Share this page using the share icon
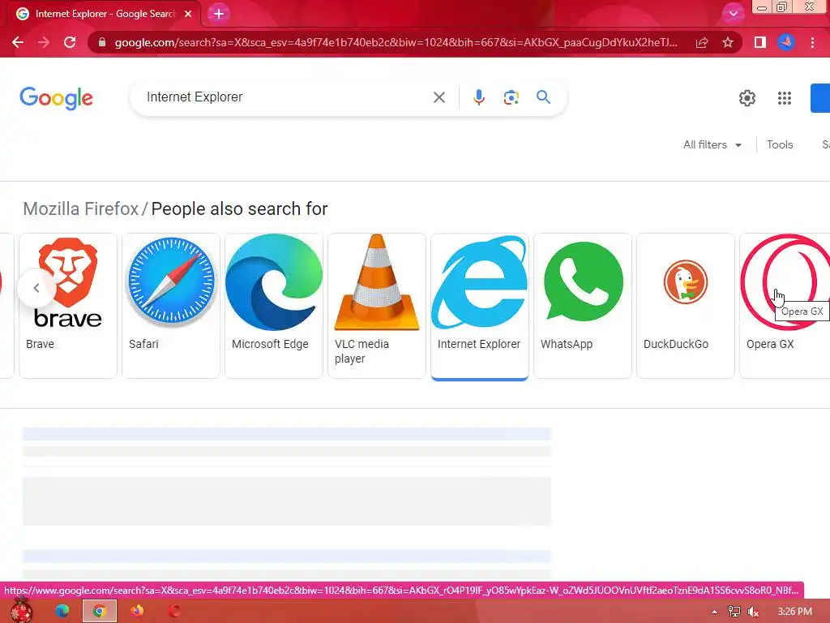 702,42
